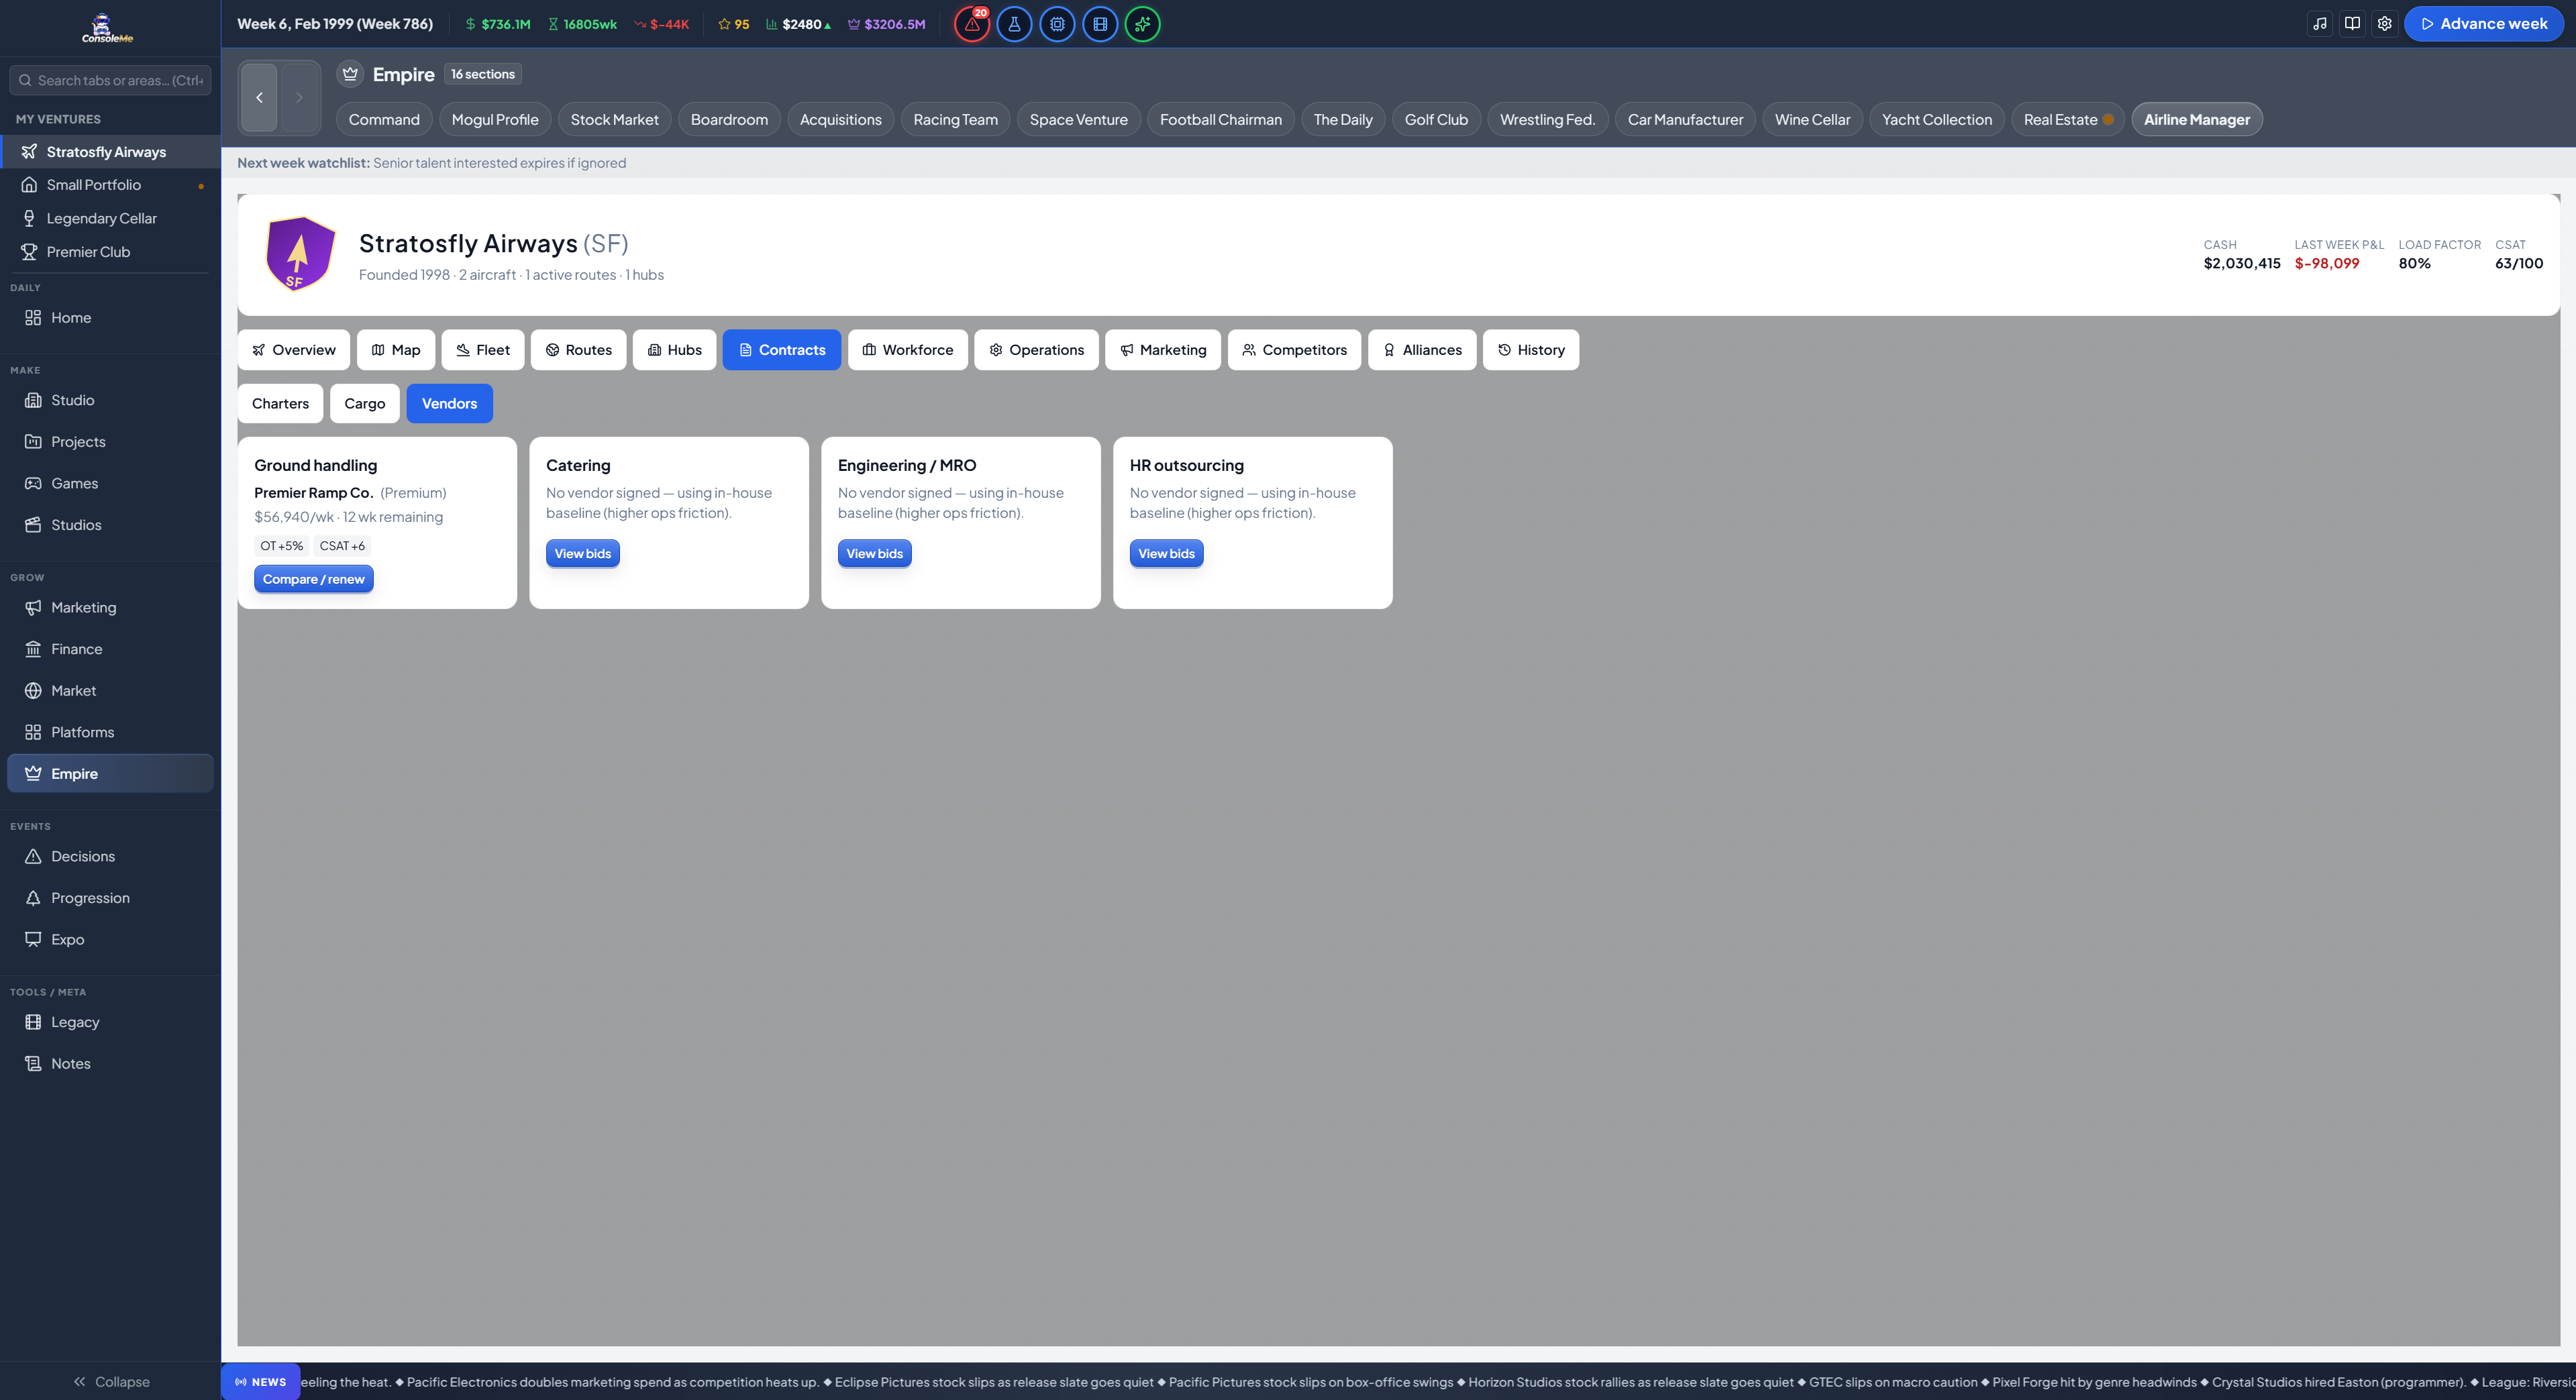The image size is (2576, 1400).
Task: Open the film strip icon in top bar
Action: [1100, 24]
